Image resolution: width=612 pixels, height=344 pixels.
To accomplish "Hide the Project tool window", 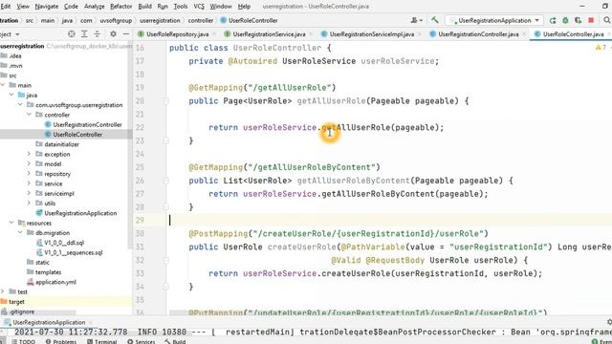I will [x=125, y=34].
